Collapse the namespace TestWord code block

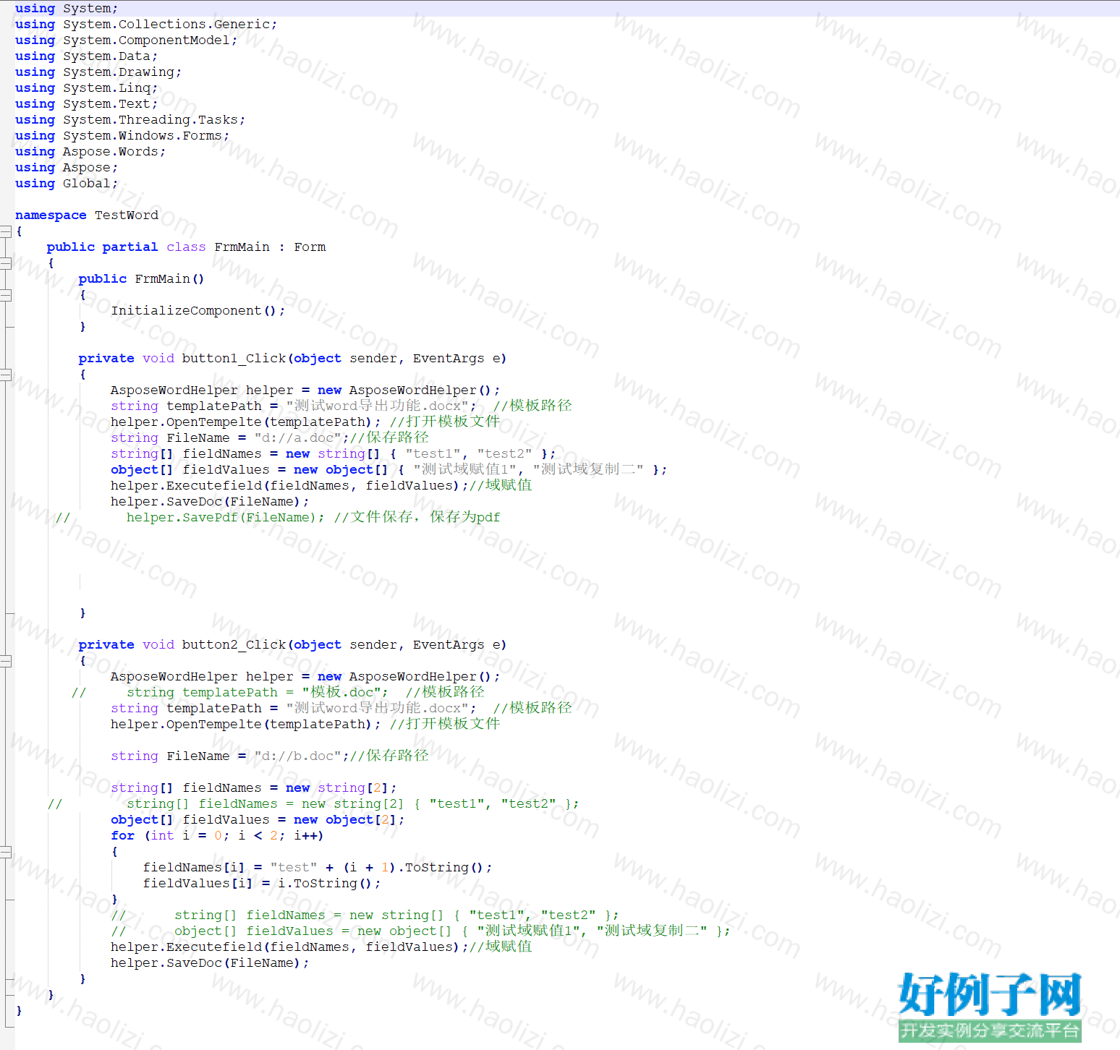coord(6,231)
